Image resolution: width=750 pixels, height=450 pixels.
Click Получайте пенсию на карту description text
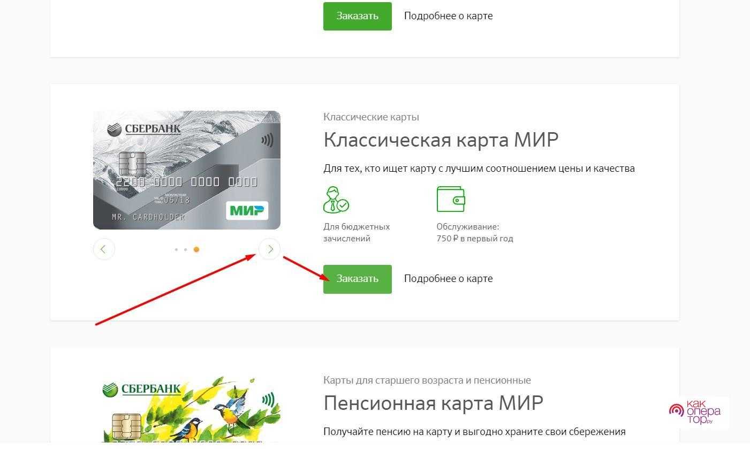tap(474, 432)
